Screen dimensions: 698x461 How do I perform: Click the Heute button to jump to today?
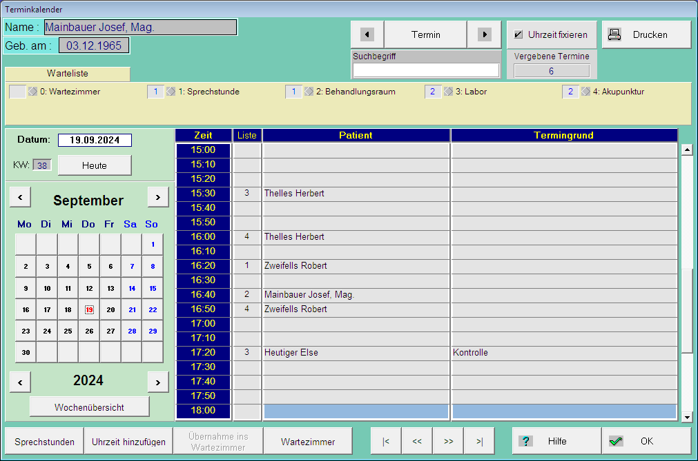(94, 165)
